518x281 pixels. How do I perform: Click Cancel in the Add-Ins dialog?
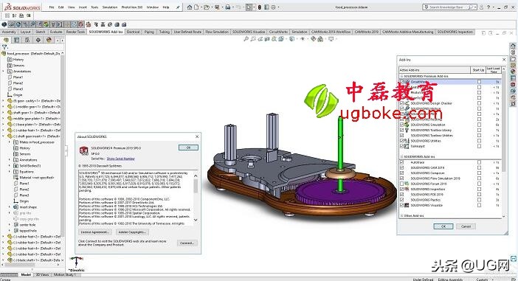pos(466,226)
